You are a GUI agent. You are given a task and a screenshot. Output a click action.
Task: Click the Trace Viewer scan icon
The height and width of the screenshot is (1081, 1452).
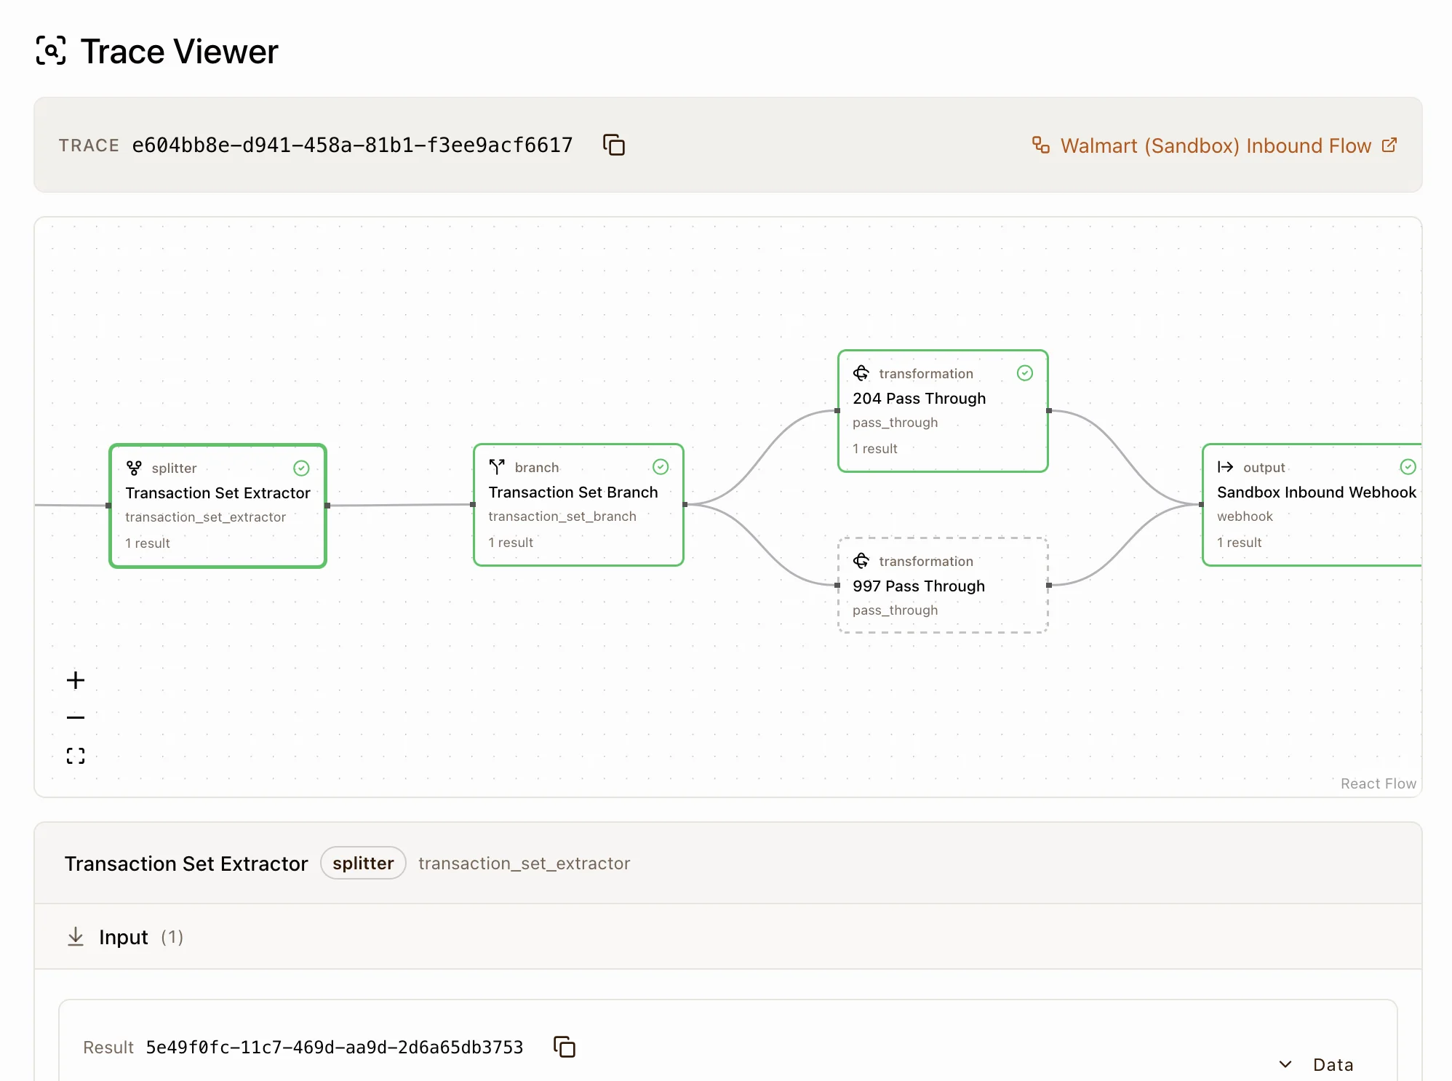click(x=51, y=51)
